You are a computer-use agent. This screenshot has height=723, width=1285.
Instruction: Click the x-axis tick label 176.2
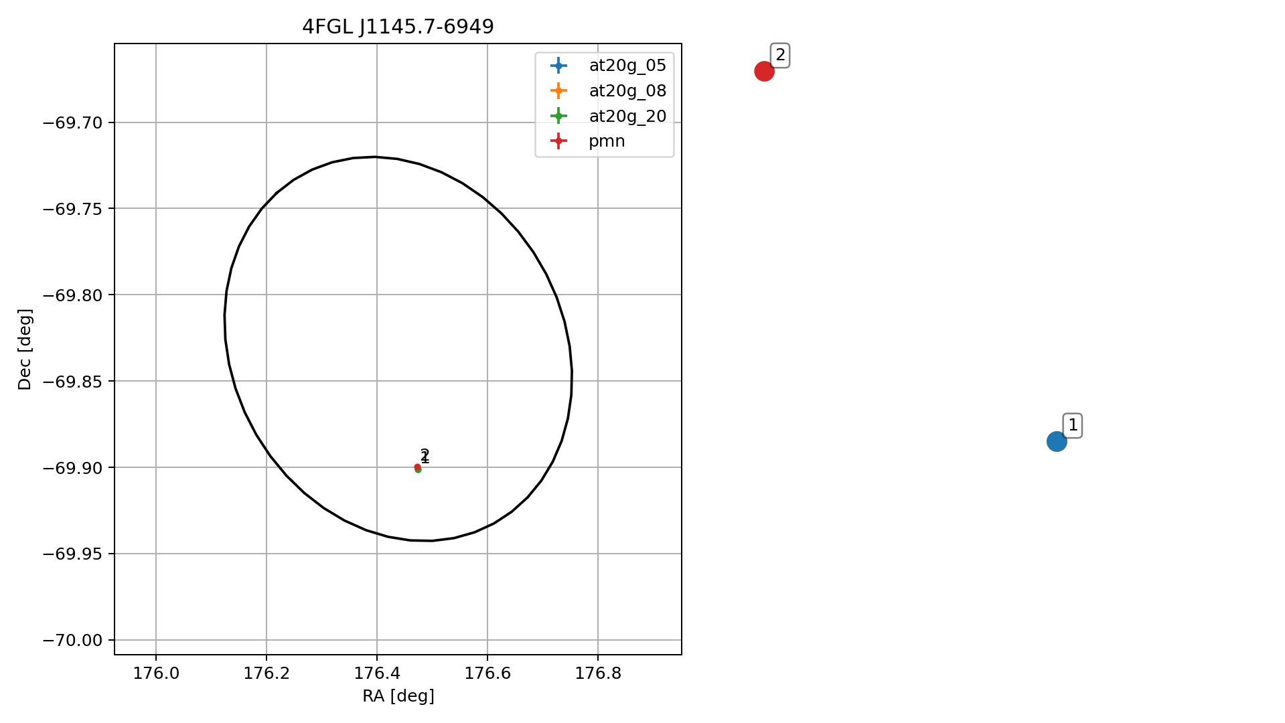tap(267, 673)
